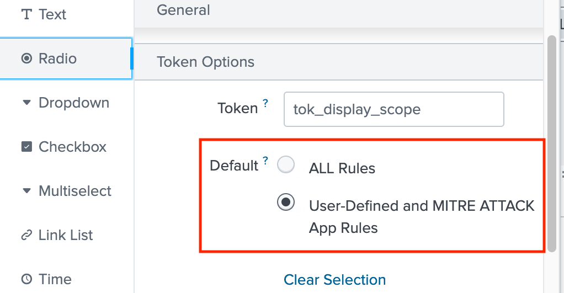
Task: Click the Text input type icon
Action: click(26, 15)
